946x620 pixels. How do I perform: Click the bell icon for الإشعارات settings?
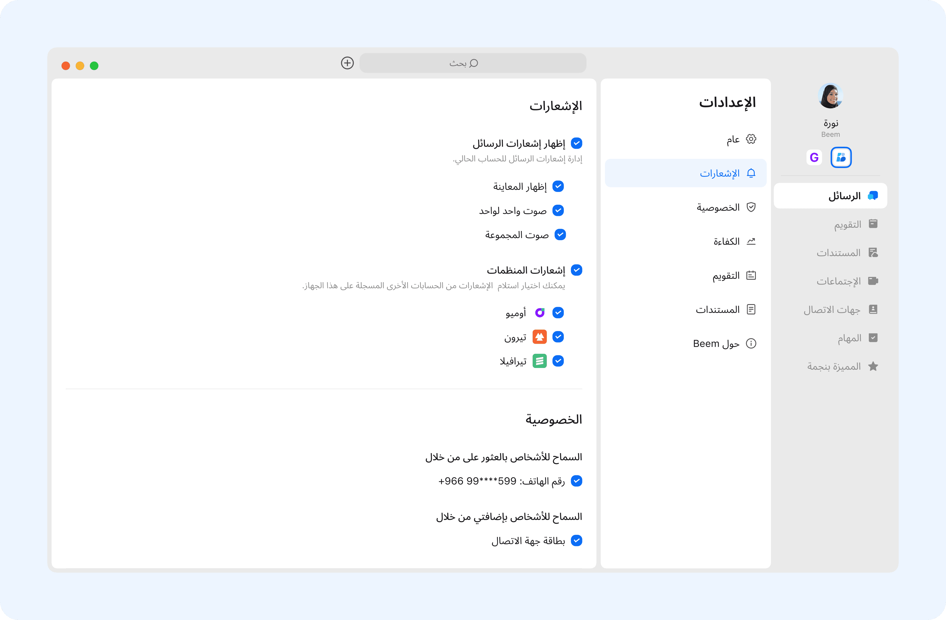pyautogui.click(x=751, y=173)
